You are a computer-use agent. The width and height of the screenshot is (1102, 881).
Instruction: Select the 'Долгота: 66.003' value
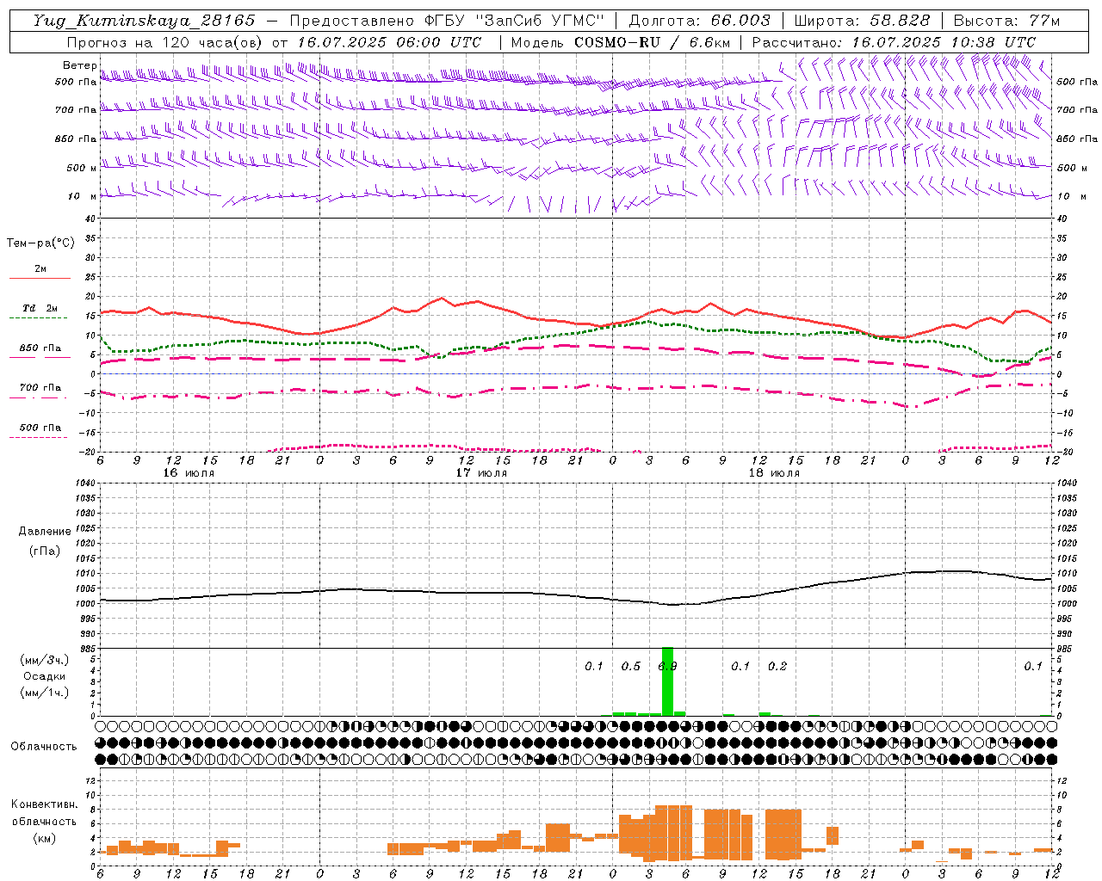pos(699,21)
